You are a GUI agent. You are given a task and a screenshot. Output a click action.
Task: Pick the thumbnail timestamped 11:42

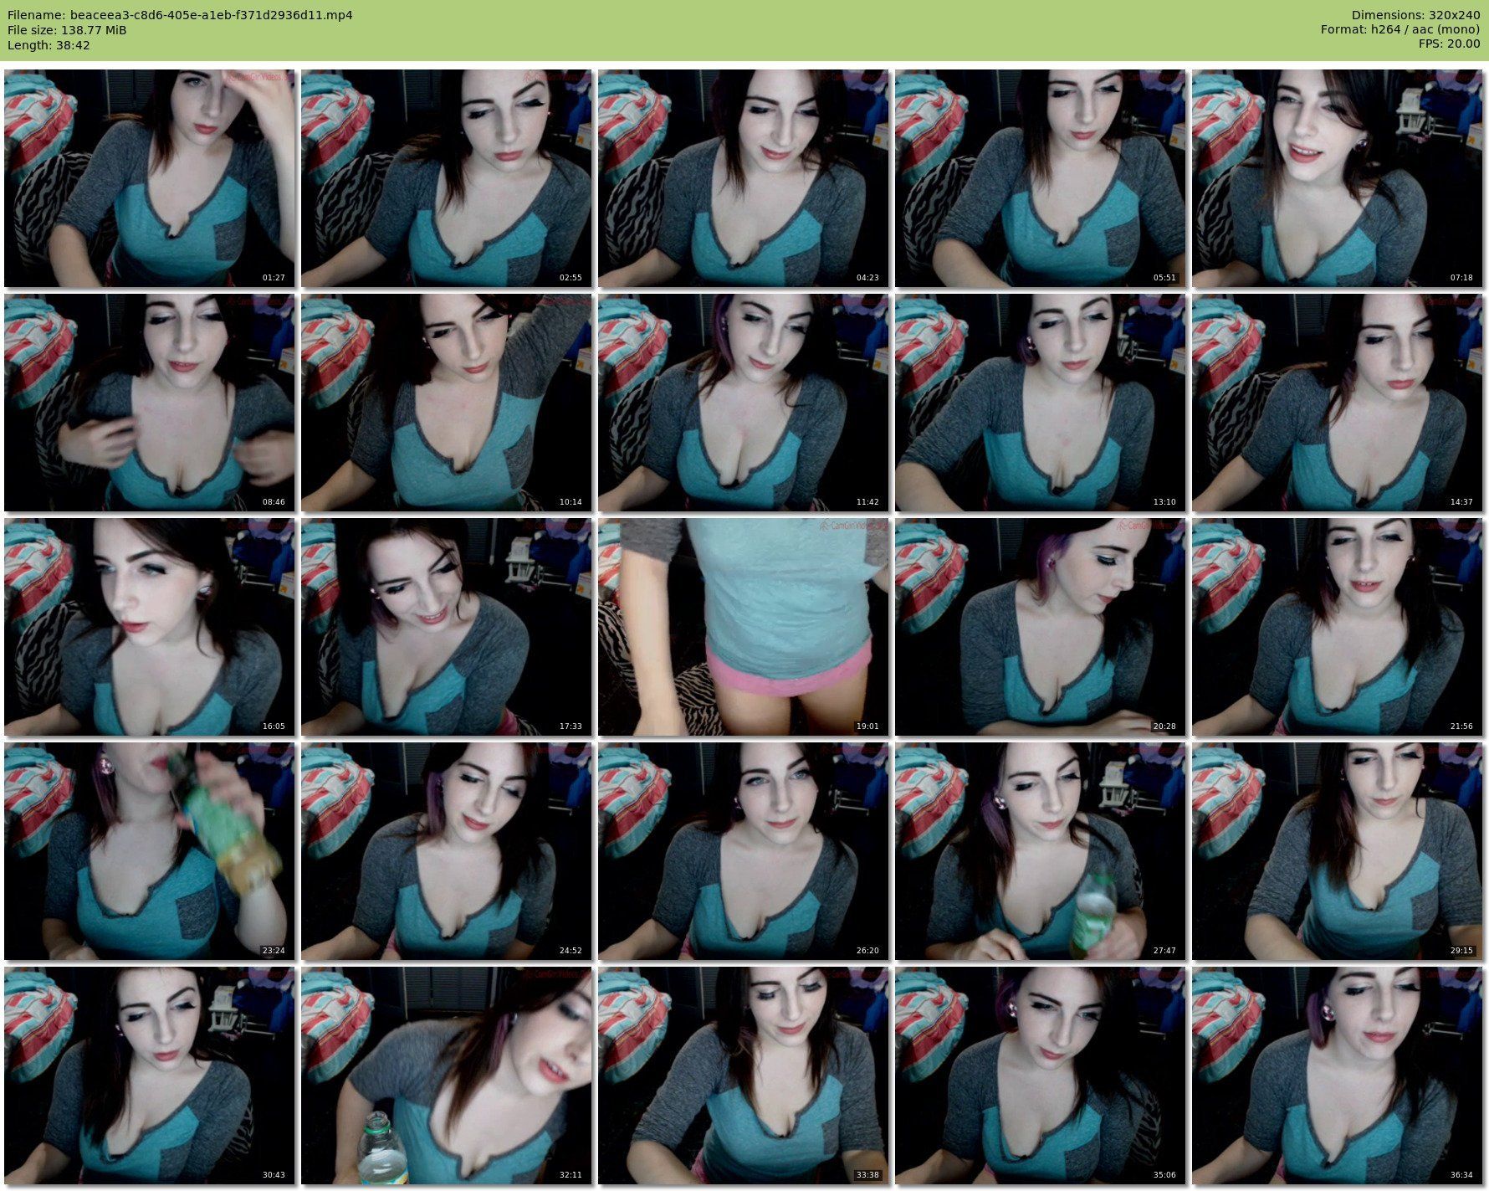743,403
